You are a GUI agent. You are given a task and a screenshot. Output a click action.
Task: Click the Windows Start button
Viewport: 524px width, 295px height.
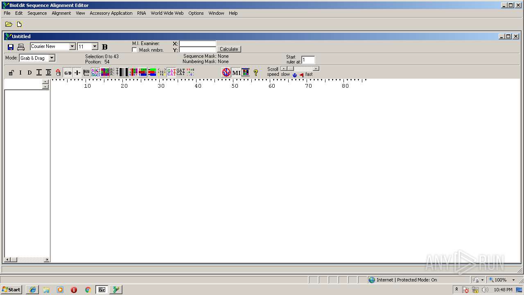[11, 290]
